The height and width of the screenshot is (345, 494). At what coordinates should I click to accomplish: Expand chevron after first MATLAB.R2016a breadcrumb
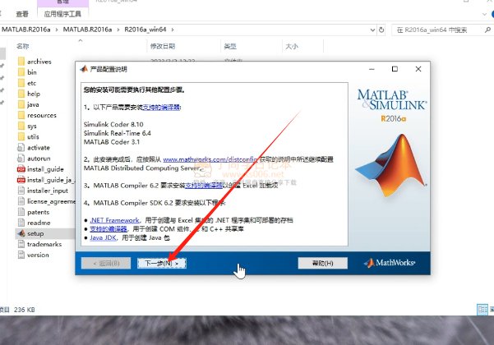coord(57,30)
